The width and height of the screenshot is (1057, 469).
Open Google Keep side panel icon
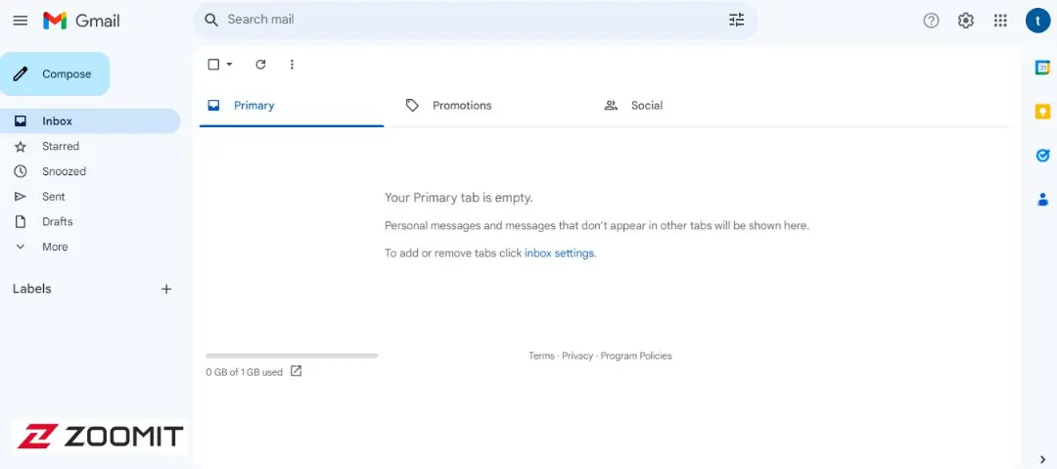pos(1042,112)
